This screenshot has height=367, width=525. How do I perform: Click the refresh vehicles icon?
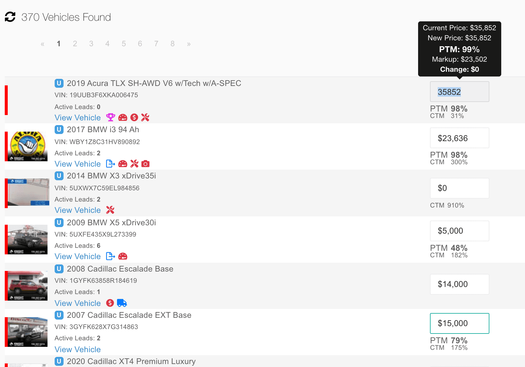[x=10, y=17]
